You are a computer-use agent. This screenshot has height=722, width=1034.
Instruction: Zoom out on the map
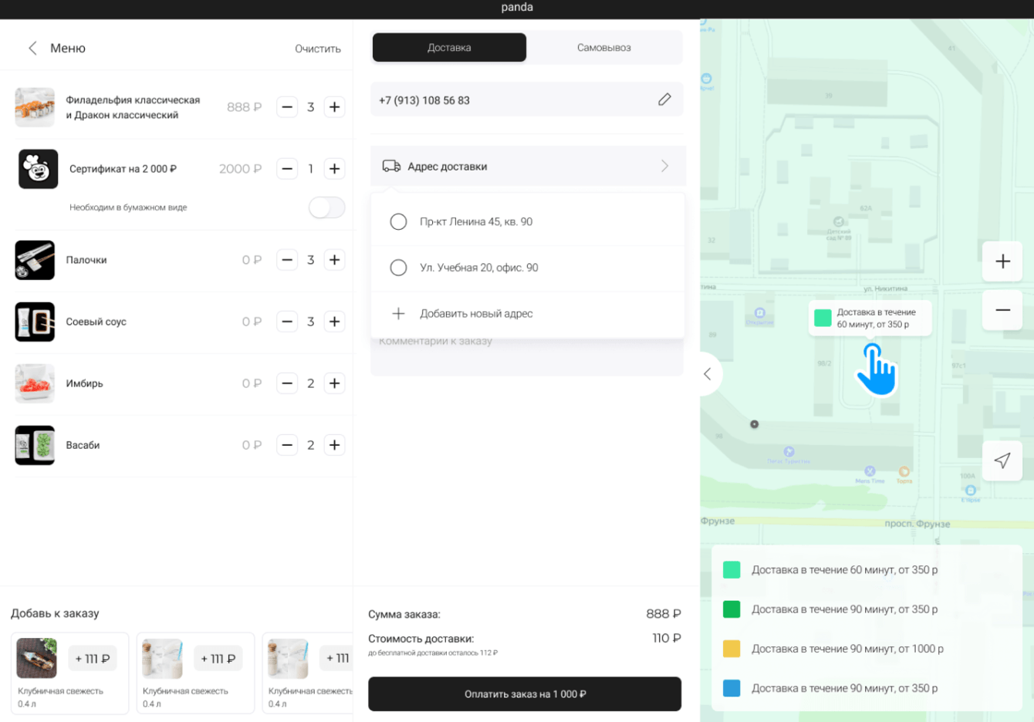point(1002,310)
